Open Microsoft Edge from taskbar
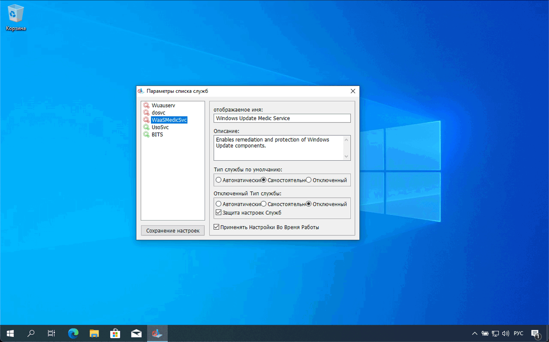The image size is (549, 342). [73, 333]
